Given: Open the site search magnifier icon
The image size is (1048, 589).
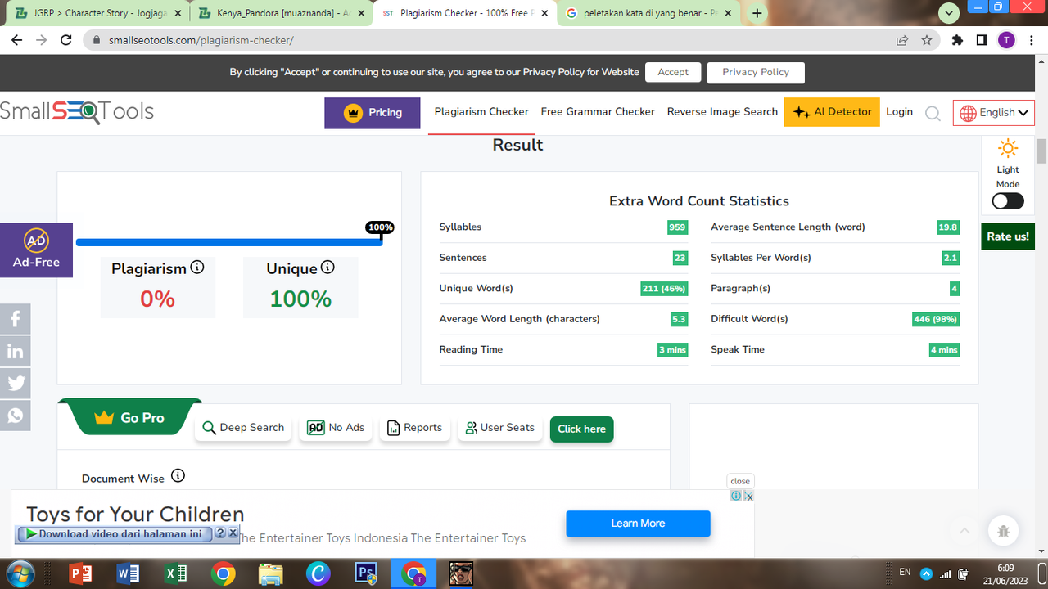Looking at the screenshot, I should pos(933,114).
